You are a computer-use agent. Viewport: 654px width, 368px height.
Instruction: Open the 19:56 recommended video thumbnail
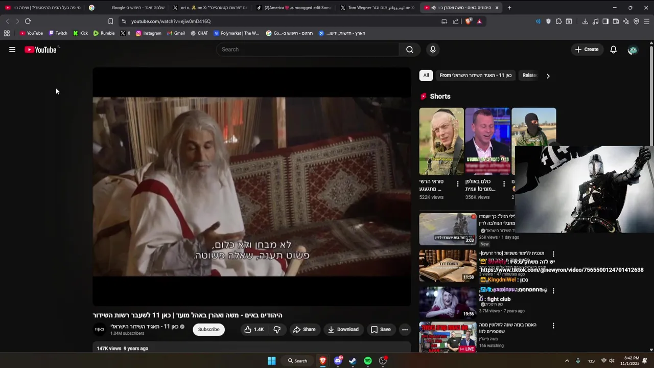[x=448, y=303]
